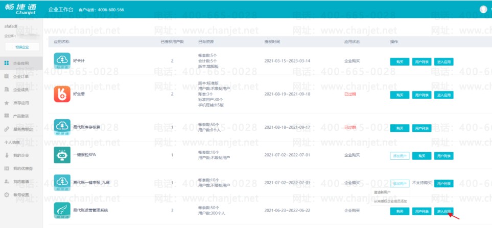Image resolution: width=492 pixels, height=228 pixels.
Task: Click the 应用状态 column header
Action: [x=352, y=42]
